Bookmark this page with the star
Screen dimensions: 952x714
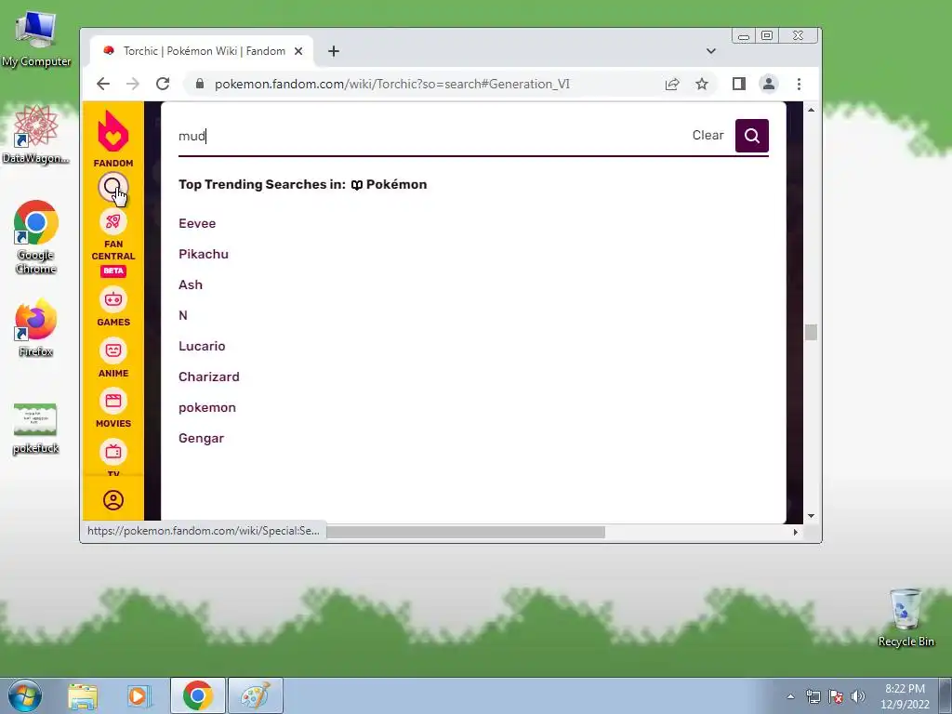(x=702, y=84)
